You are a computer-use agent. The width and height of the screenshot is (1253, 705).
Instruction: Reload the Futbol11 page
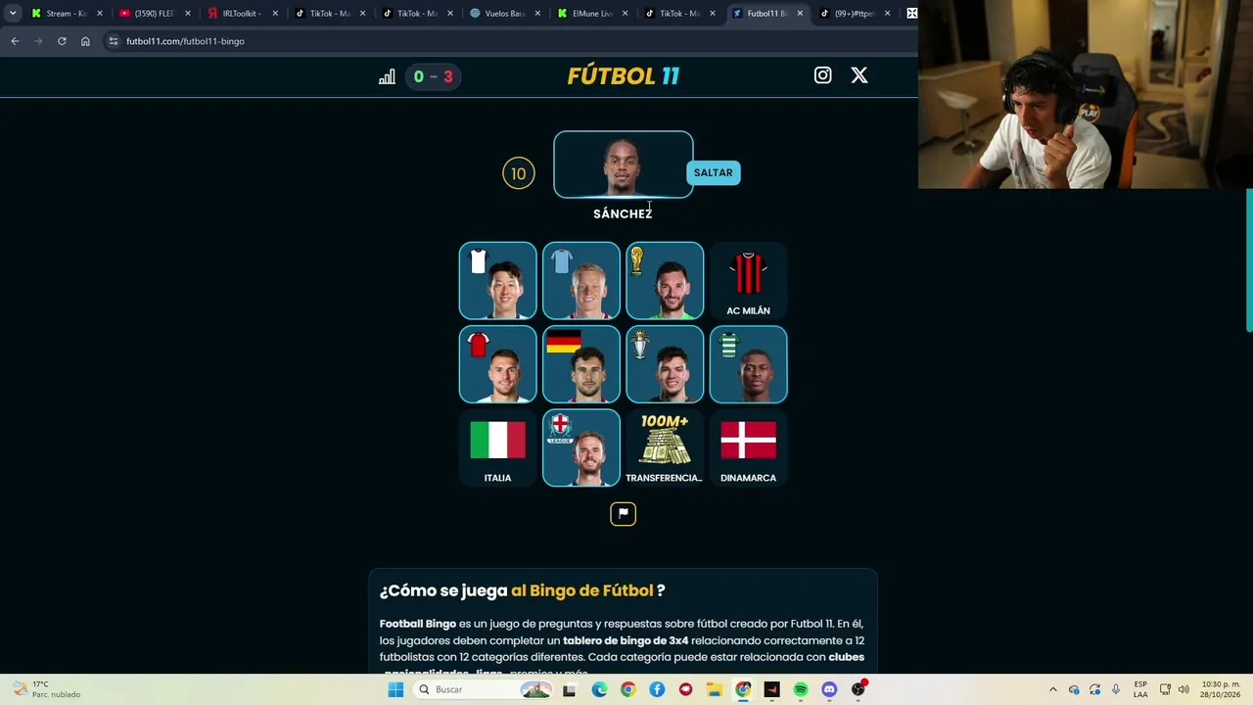[62, 41]
